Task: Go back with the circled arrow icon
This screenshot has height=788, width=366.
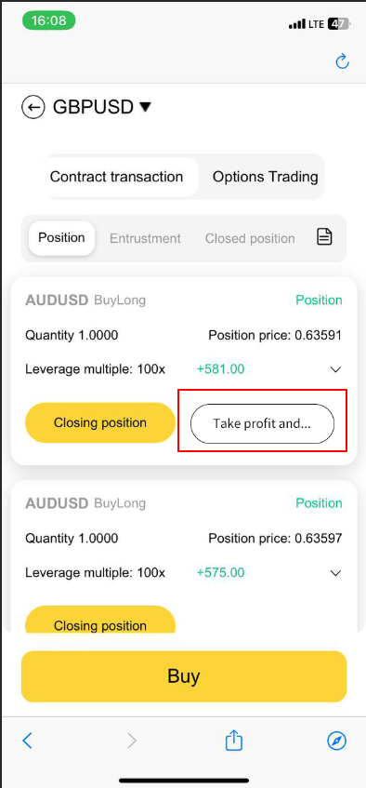Action: point(33,107)
